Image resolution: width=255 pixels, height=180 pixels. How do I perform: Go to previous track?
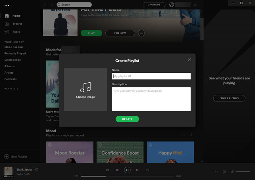(x=117, y=170)
